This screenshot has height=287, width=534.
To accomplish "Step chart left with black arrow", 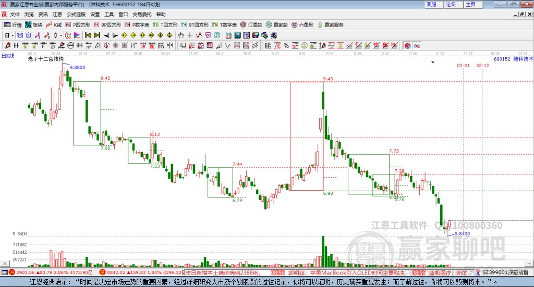I will click(106, 35).
